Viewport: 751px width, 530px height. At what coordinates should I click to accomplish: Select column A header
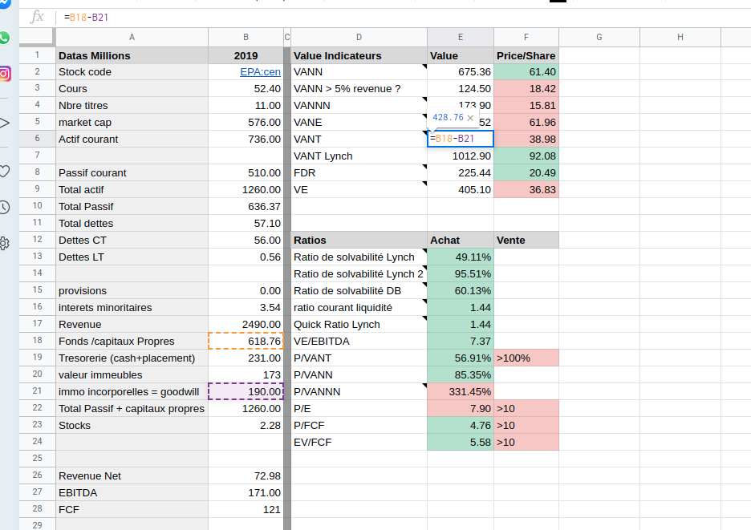(132, 38)
